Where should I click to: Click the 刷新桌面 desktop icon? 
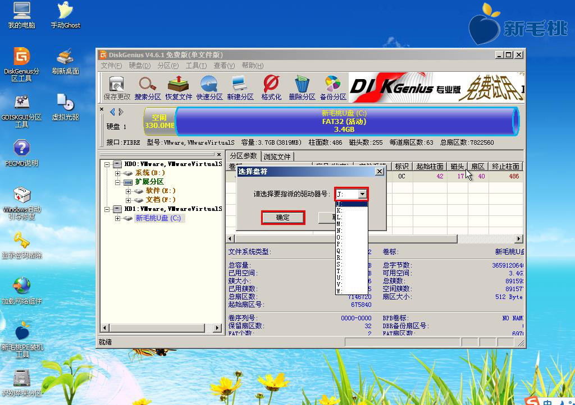(65, 61)
